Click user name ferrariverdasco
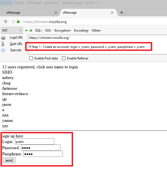This screenshot has height=170, width=167. point(15,94)
